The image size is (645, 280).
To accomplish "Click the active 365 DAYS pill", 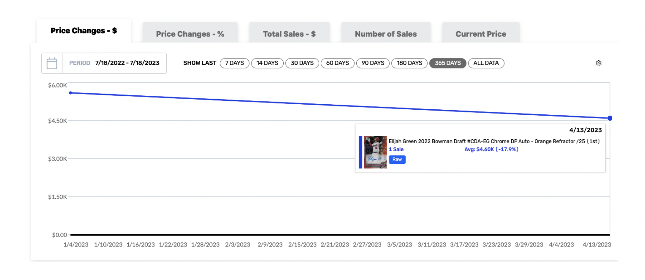I will click(x=448, y=63).
